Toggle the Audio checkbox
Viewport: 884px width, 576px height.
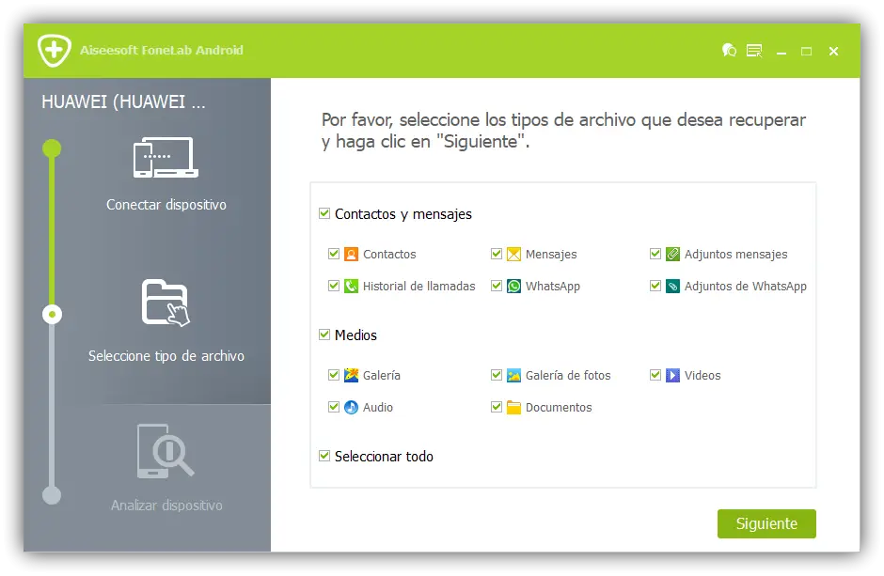(334, 407)
